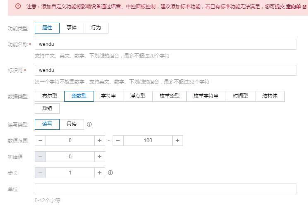Choose 布尔型 as the data type
308x210 pixels.
click(x=50, y=96)
